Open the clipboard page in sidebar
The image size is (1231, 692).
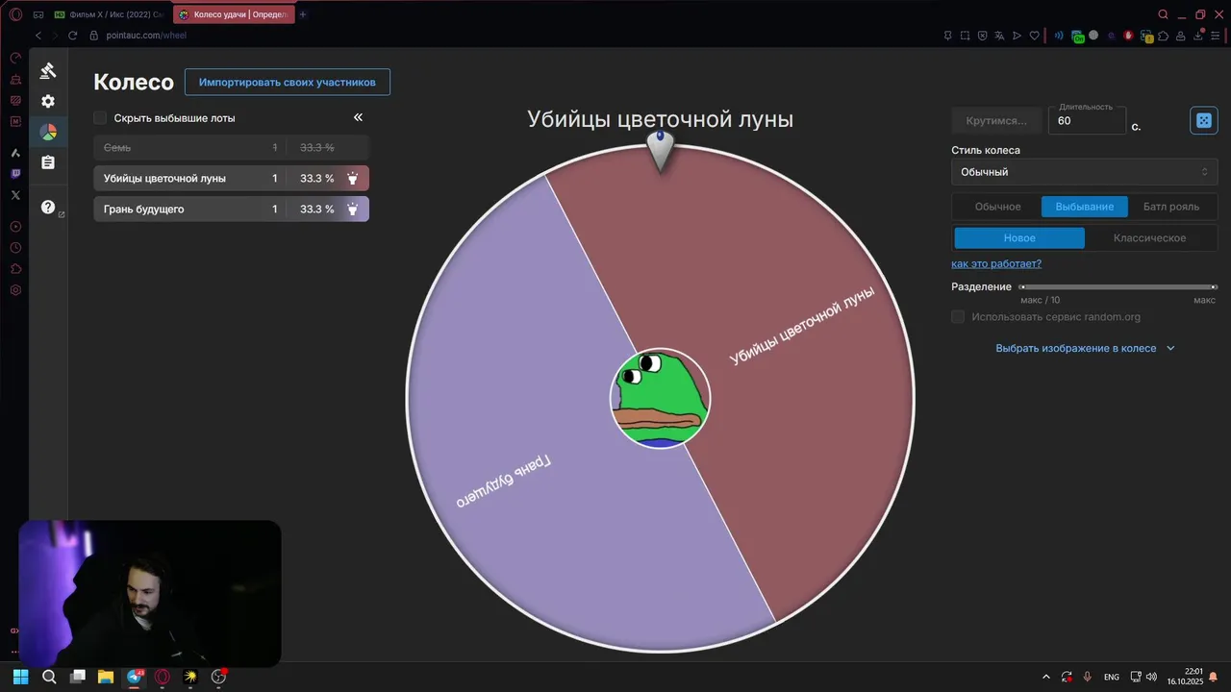48,162
